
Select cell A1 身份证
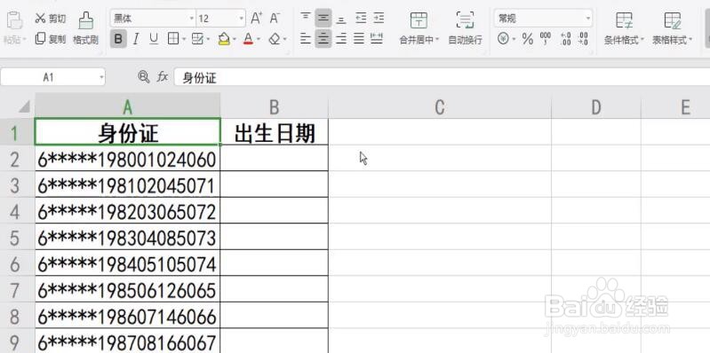(128, 132)
